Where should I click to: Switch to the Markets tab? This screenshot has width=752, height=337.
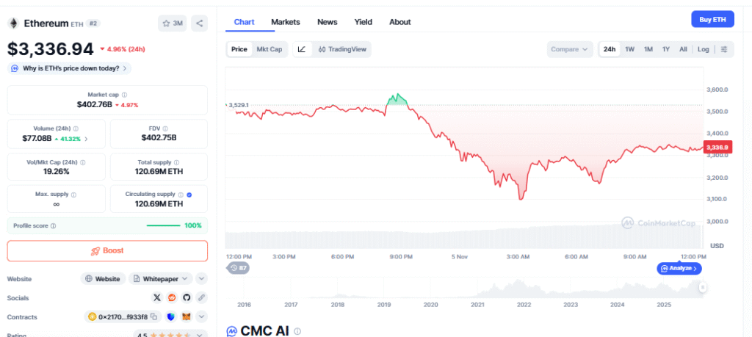tap(285, 22)
